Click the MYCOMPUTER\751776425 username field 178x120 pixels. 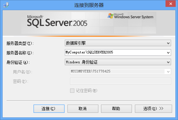coord(120,71)
